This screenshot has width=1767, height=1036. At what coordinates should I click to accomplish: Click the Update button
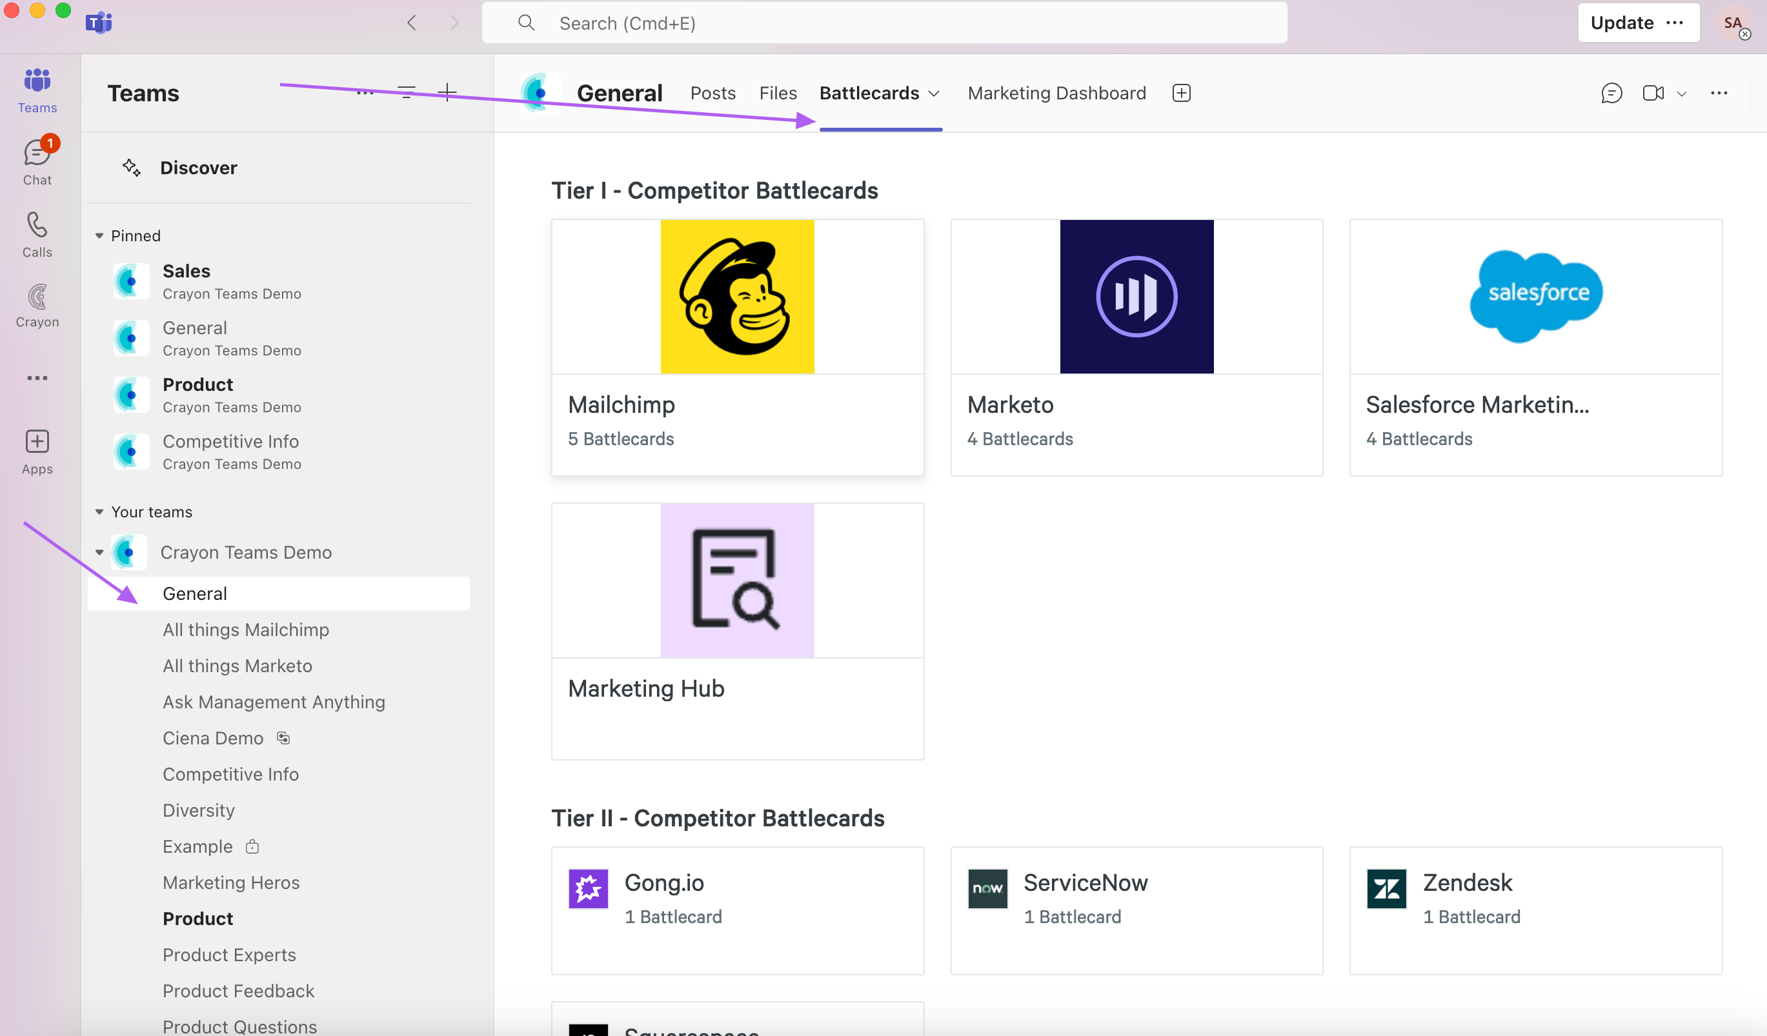1621,23
